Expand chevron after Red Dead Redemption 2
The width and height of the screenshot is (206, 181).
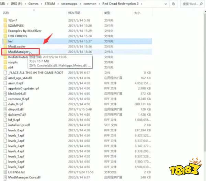coord(141,4)
